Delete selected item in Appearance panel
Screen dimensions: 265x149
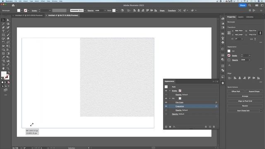214,127
